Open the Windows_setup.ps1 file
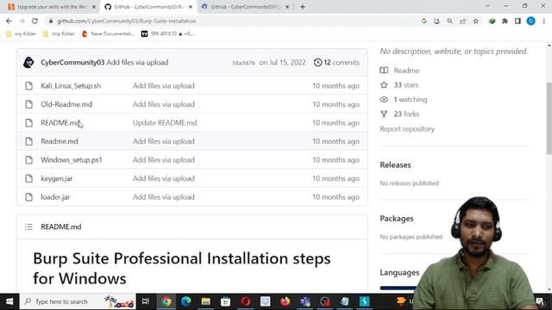This screenshot has height=310, width=552. click(x=72, y=160)
